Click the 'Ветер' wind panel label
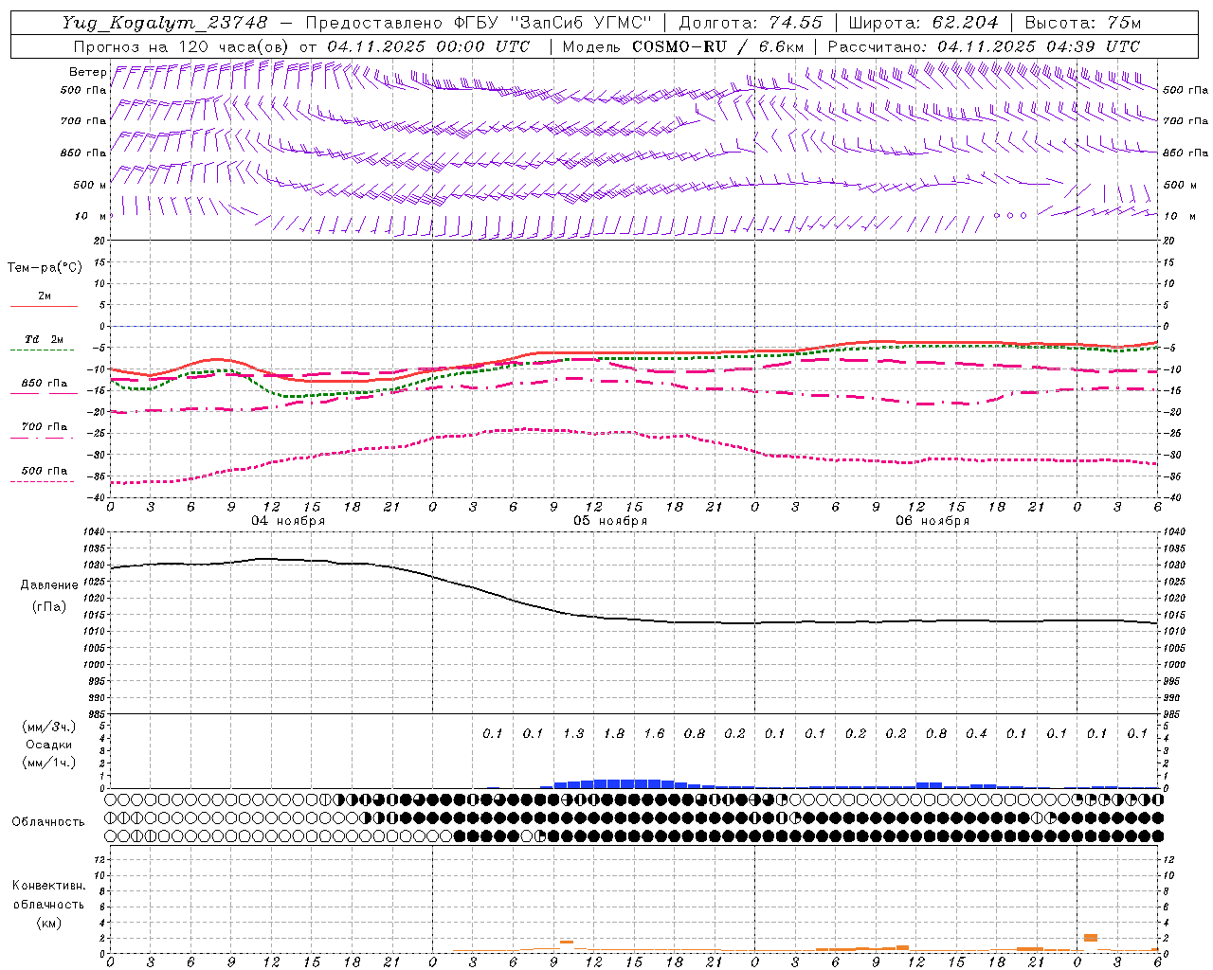Screen dimensions: 1213x970 (87, 72)
